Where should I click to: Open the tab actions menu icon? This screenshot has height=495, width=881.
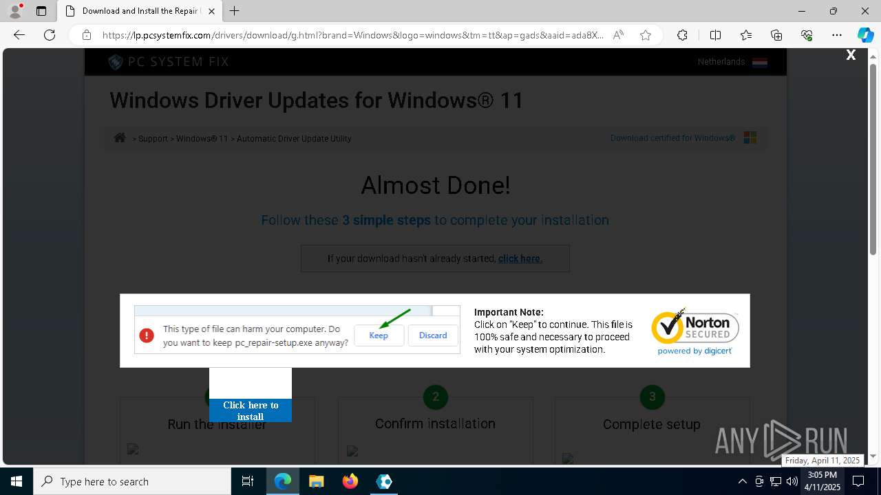tap(41, 11)
